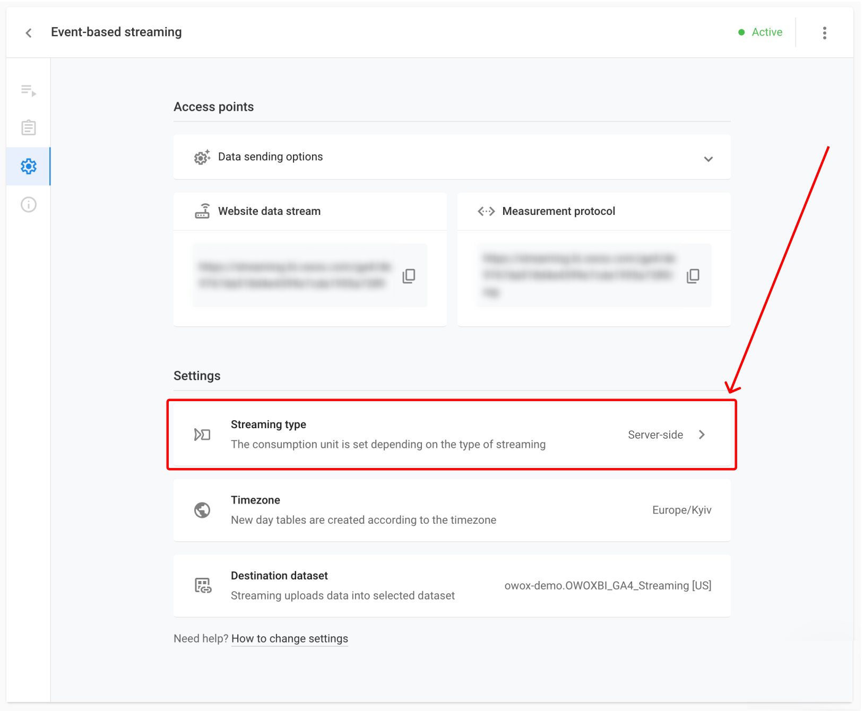Select the clipboard report icon in sidebar
The width and height of the screenshot is (864, 711).
point(28,127)
